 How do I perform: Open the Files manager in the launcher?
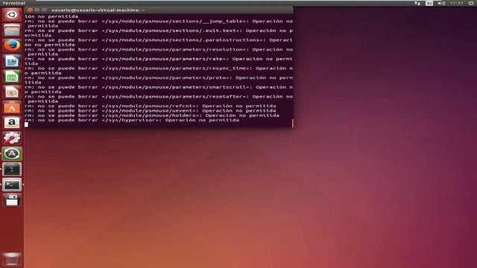pos(12,30)
